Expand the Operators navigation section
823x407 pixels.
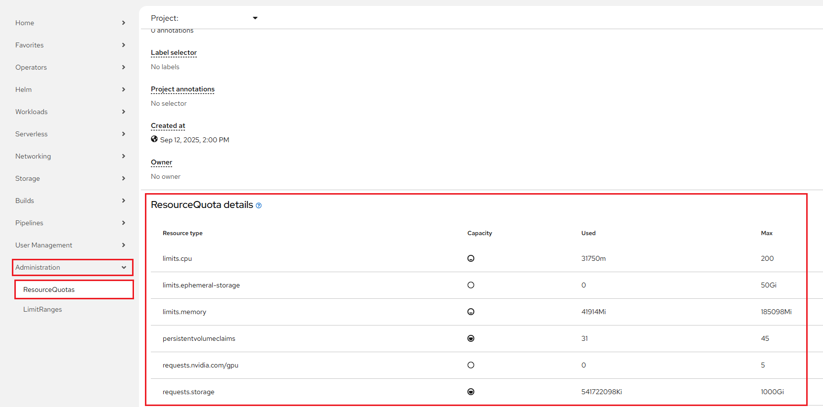point(70,67)
